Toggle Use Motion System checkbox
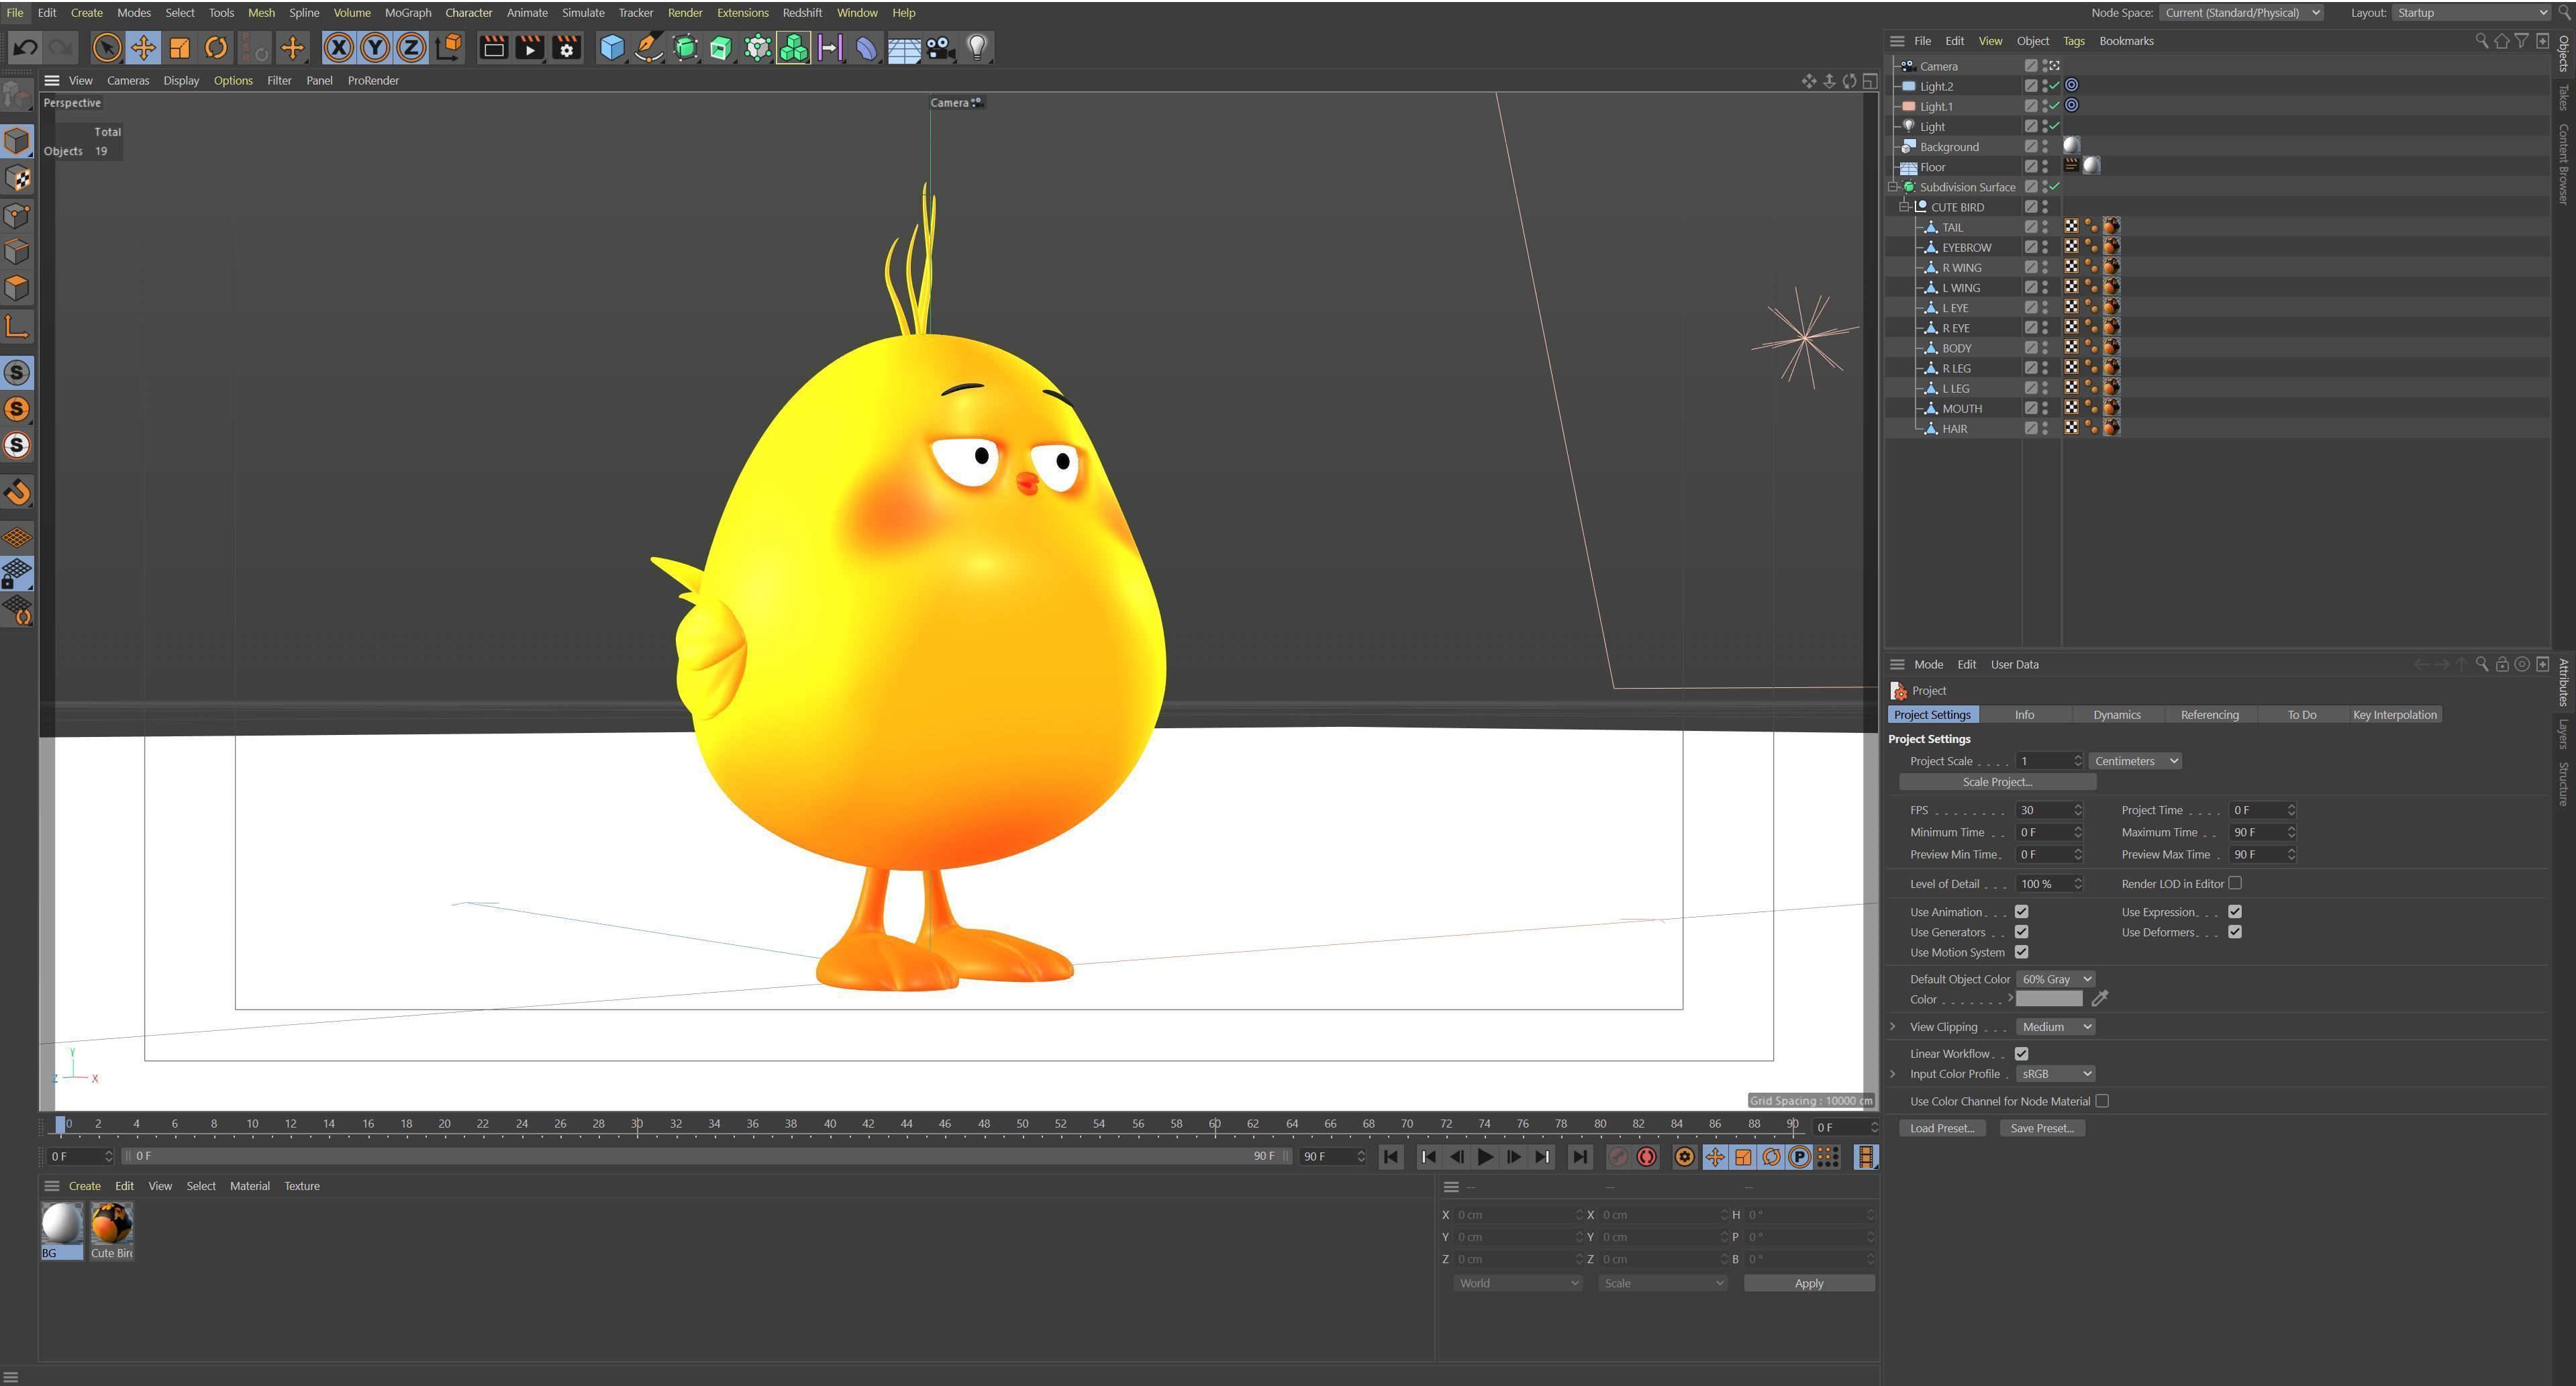The width and height of the screenshot is (2576, 1386). pyautogui.click(x=2021, y=952)
